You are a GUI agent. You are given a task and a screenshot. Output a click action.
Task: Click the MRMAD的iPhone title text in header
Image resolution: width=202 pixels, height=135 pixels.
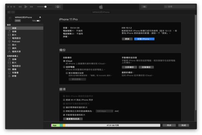pyautogui.click(x=101, y=12)
